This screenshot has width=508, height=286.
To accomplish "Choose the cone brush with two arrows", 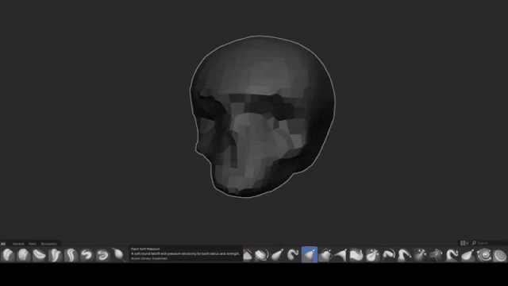I will coord(372,255).
